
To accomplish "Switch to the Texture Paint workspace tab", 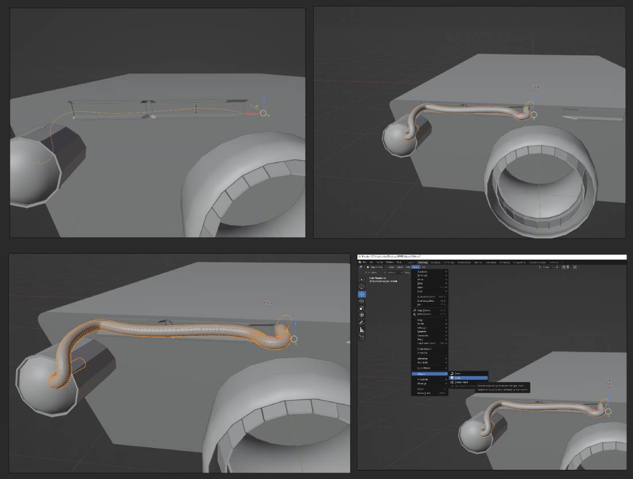I will click(x=464, y=262).
